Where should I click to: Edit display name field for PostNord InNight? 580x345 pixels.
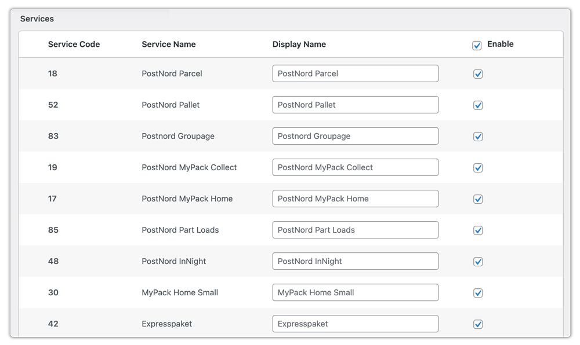[356, 261]
